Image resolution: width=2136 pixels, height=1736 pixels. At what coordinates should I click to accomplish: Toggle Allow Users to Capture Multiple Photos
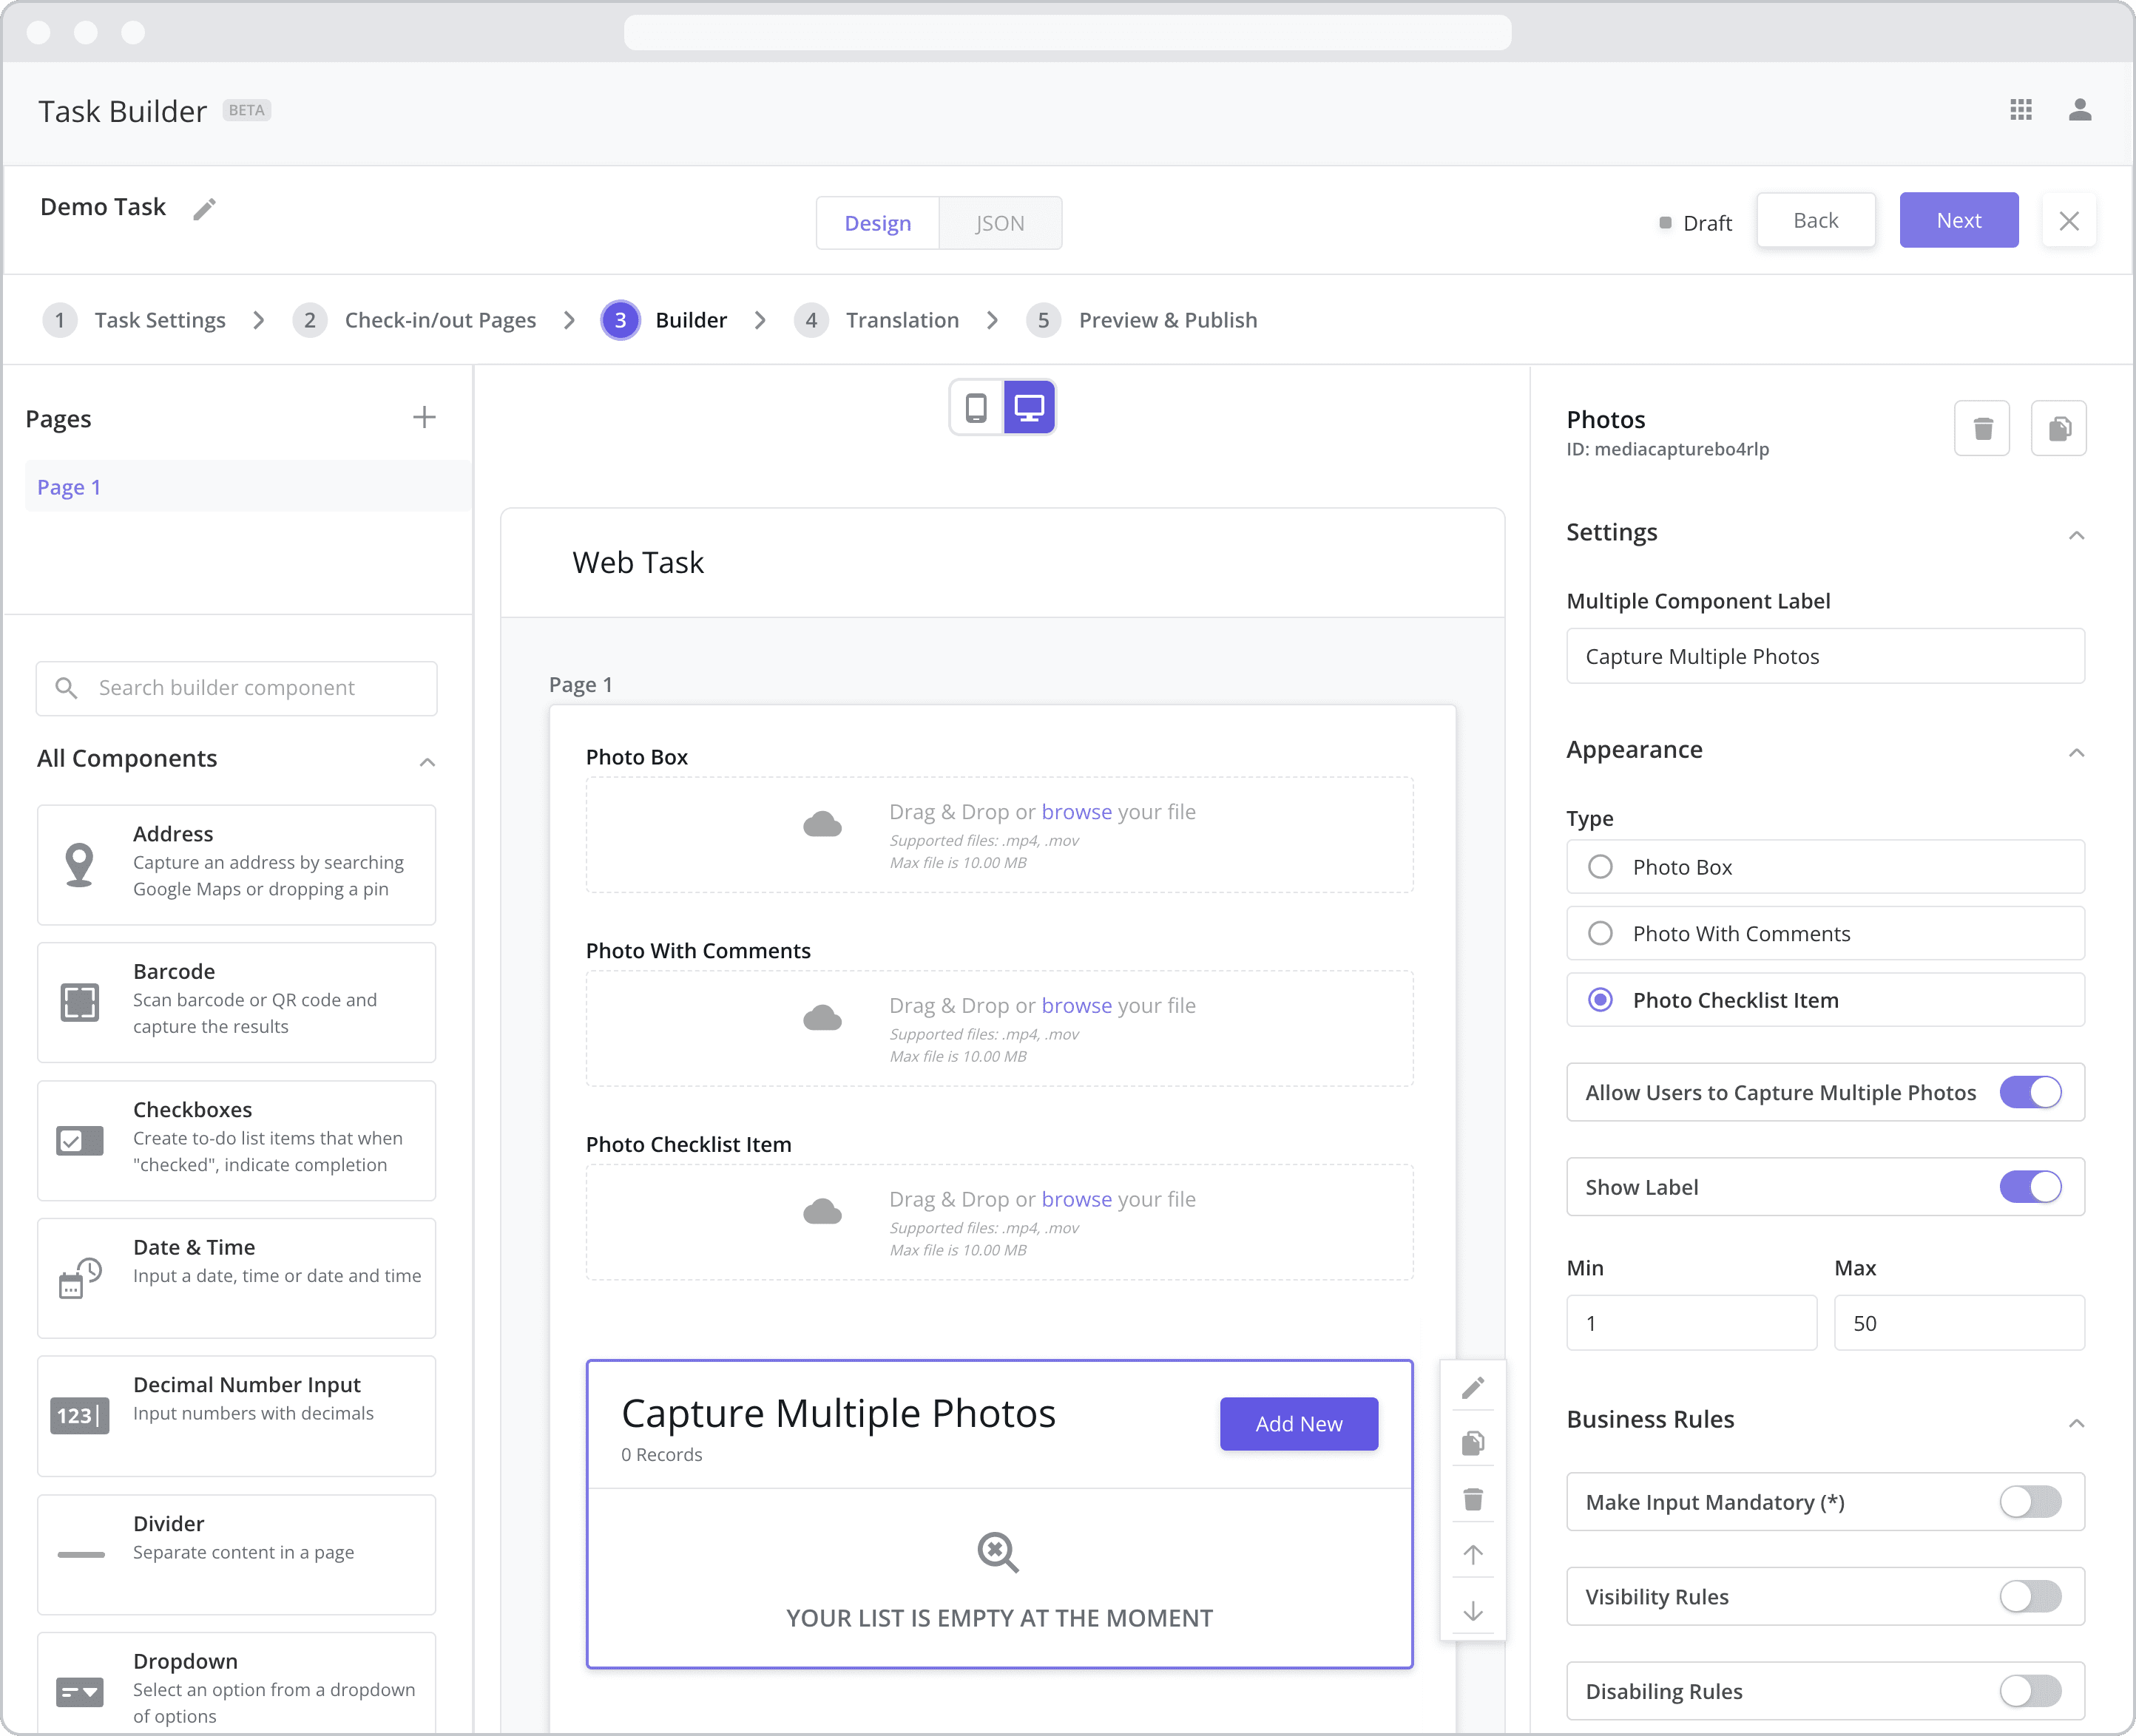pyautogui.click(x=2031, y=1093)
